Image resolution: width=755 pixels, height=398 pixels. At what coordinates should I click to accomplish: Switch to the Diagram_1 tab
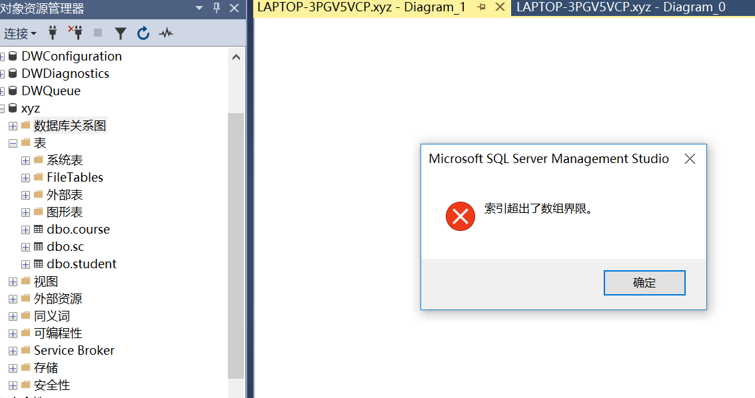point(362,7)
